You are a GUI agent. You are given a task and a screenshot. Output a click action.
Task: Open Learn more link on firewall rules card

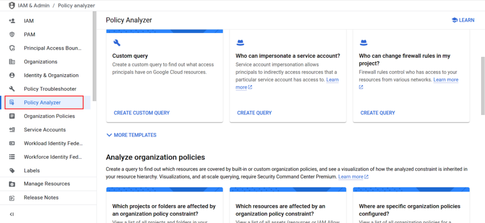point(446,79)
